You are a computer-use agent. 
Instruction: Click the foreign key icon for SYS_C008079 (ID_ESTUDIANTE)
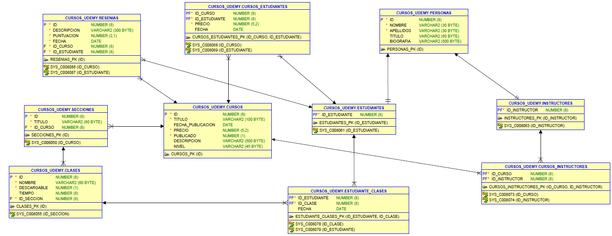click(x=292, y=230)
